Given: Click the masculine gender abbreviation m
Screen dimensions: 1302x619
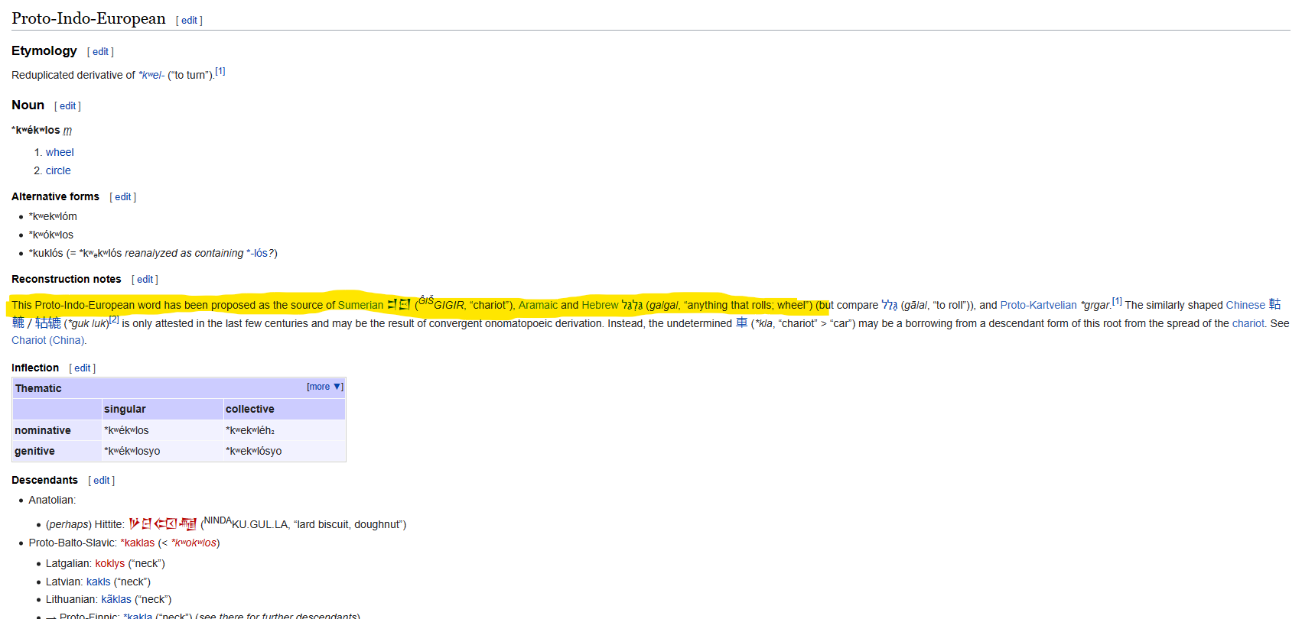Looking at the screenshot, I should 67,131.
